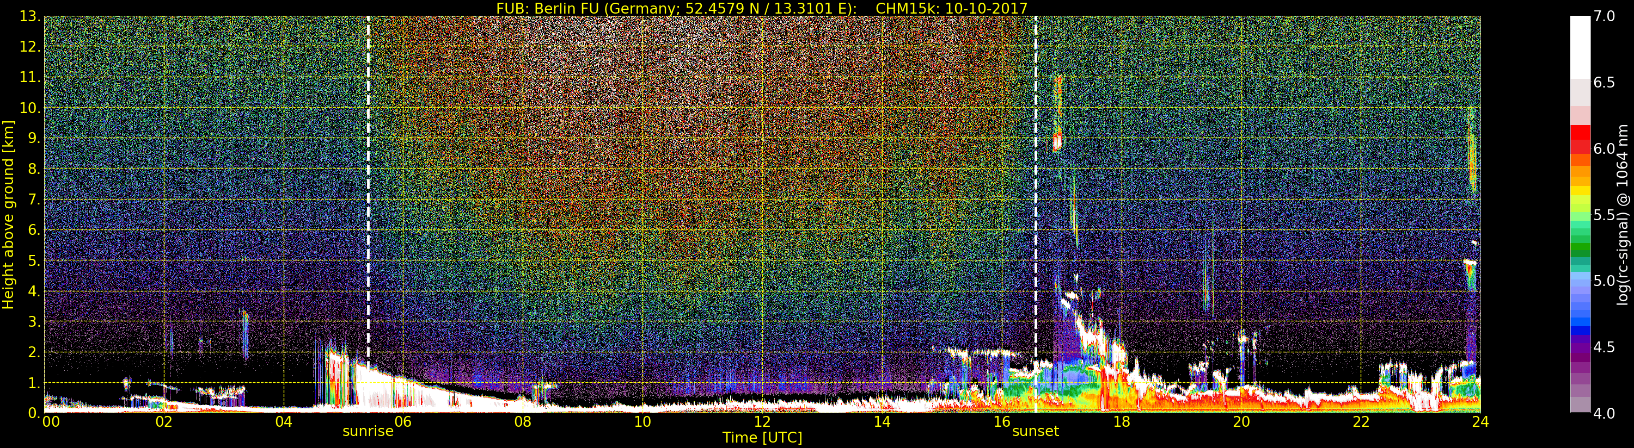Click the y-axis tick label '4.'

[34, 291]
